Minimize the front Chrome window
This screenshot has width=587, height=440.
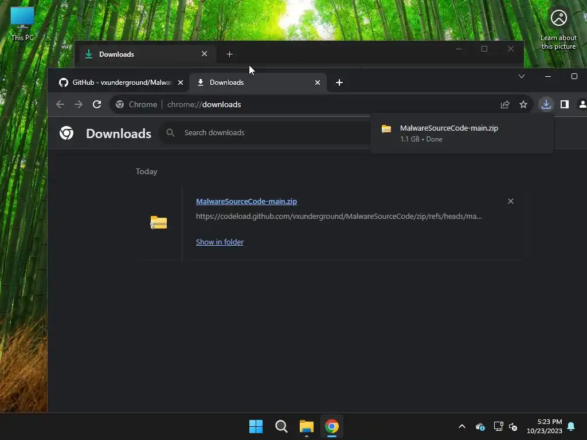point(548,76)
